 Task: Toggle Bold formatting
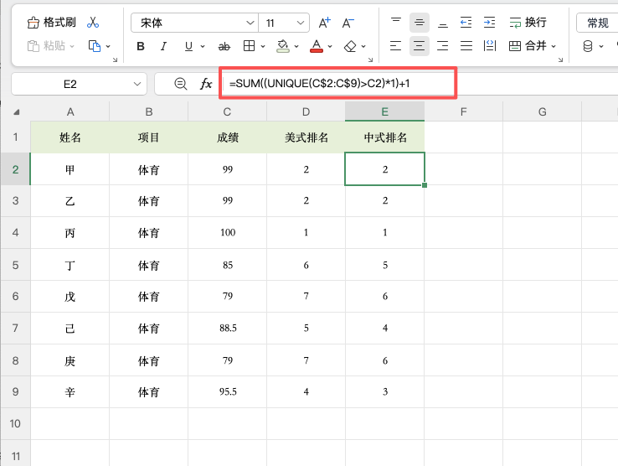pyautogui.click(x=141, y=47)
